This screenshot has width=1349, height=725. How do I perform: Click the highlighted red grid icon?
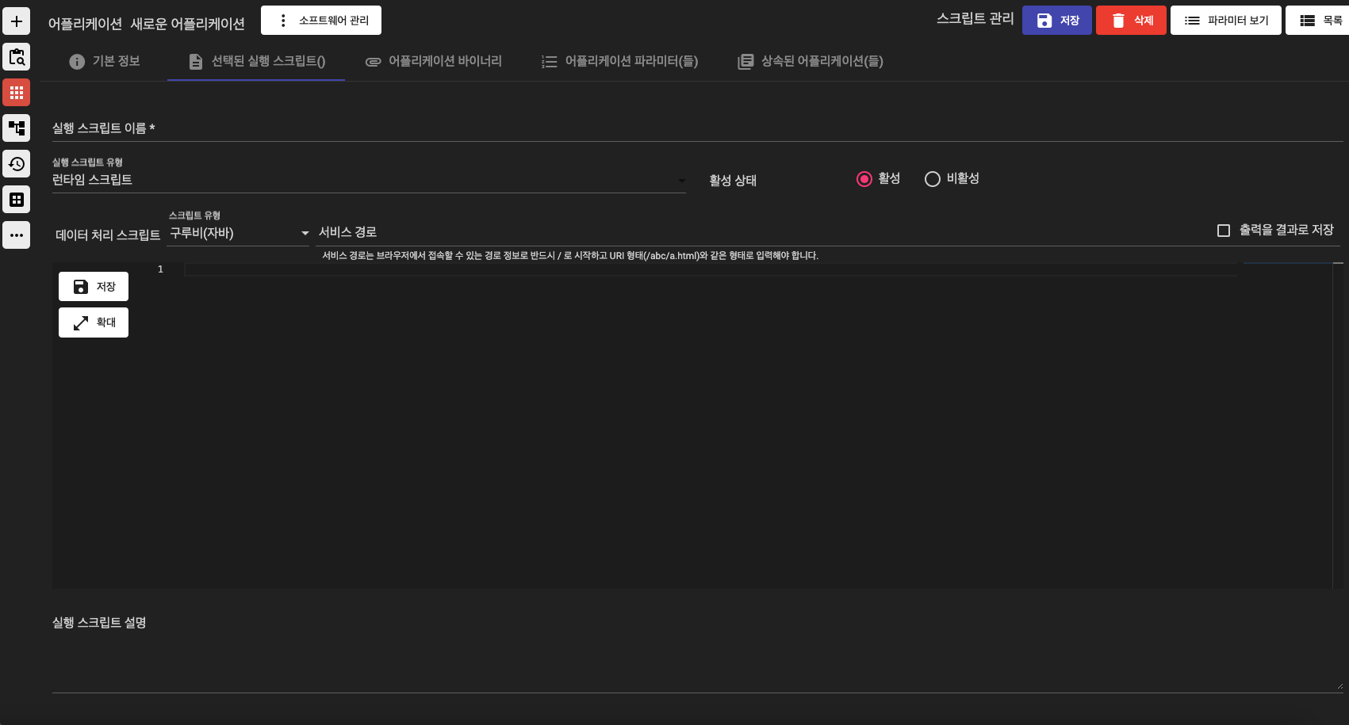click(16, 92)
